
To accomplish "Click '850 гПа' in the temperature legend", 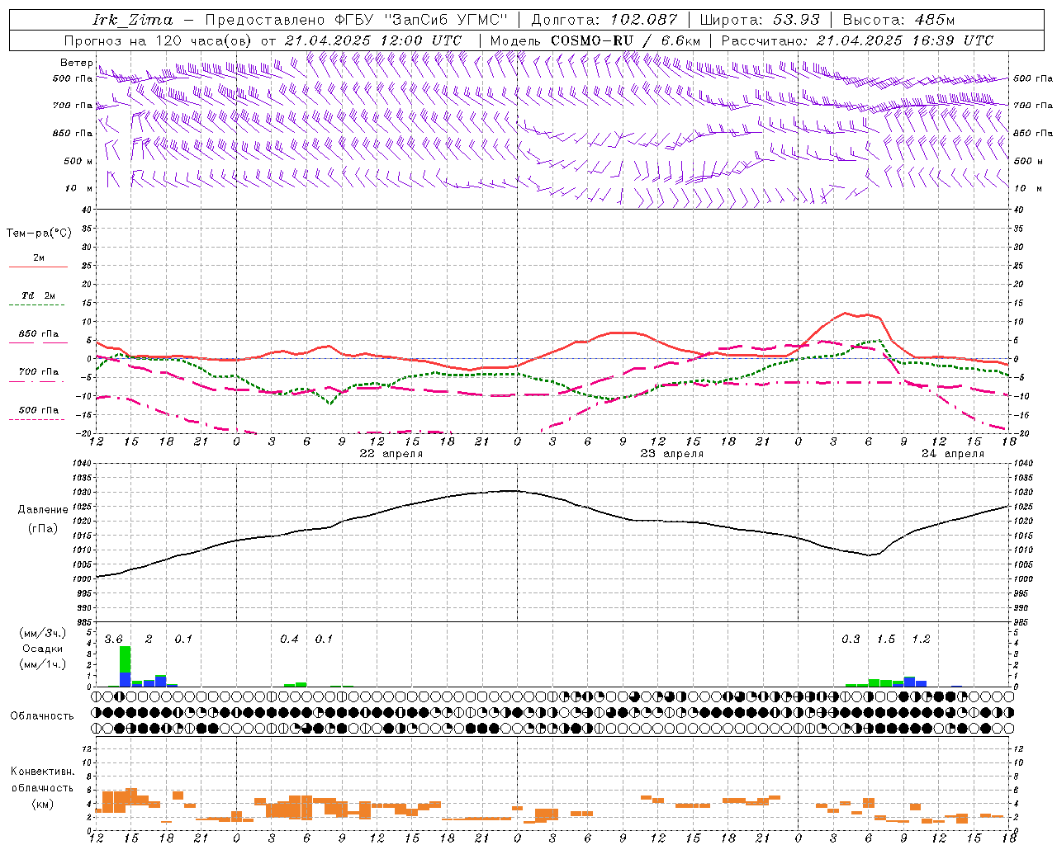I will click(39, 334).
